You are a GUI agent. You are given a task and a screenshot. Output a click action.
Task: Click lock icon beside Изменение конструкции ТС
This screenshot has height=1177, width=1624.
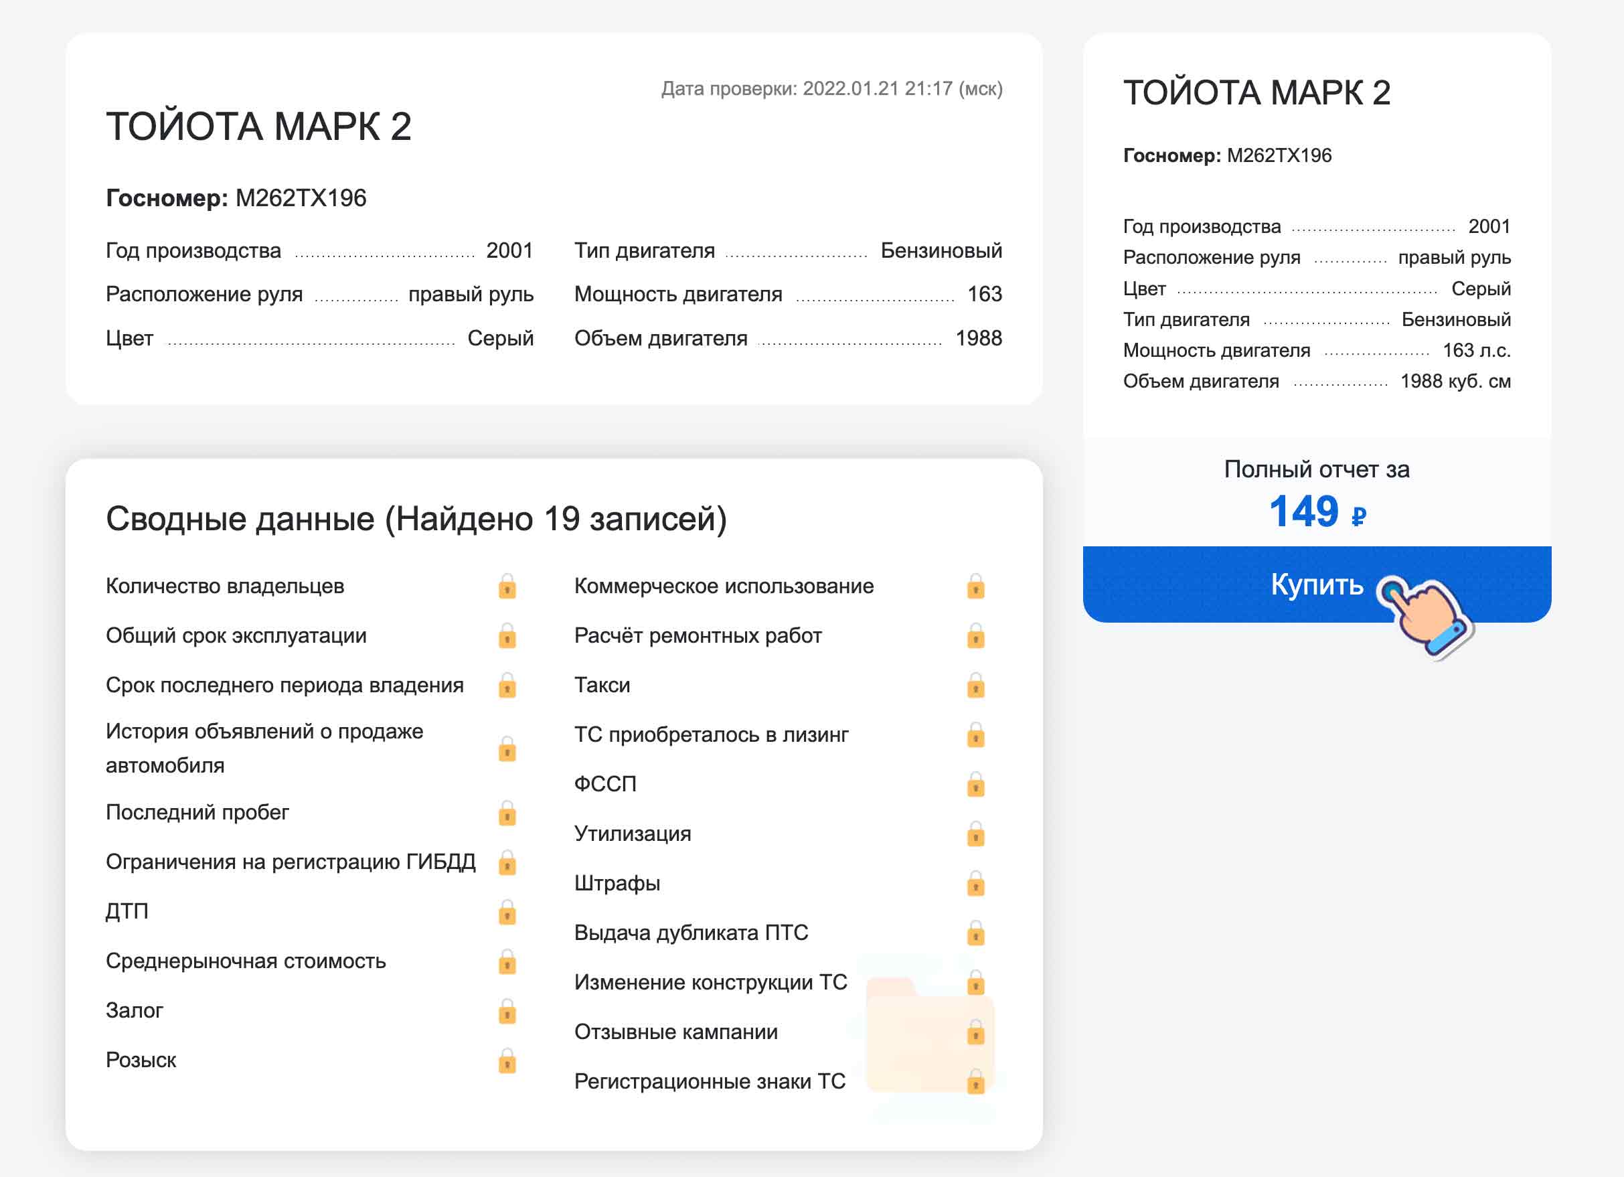pyautogui.click(x=975, y=982)
